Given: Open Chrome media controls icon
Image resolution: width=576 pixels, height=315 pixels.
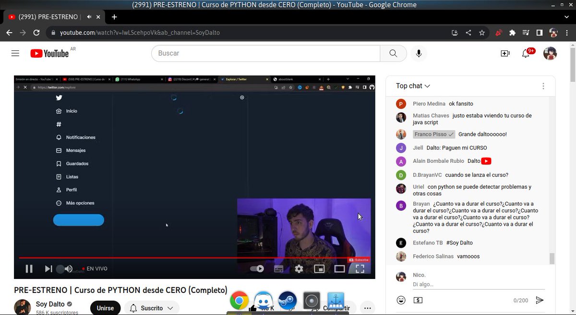Looking at the screenshot, I should [526, 33].
